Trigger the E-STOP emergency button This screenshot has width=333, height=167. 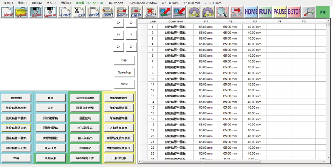[294, 12]
